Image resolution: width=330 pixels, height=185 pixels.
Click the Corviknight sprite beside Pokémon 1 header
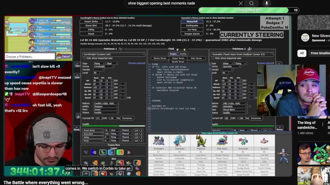120,49
